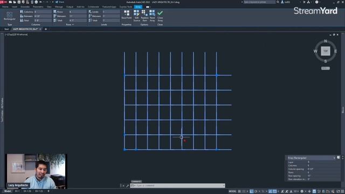Toggle object snap tracking in status bar
Screen dimensions: 345x194
pyautogui.click(x=270, y=191)
